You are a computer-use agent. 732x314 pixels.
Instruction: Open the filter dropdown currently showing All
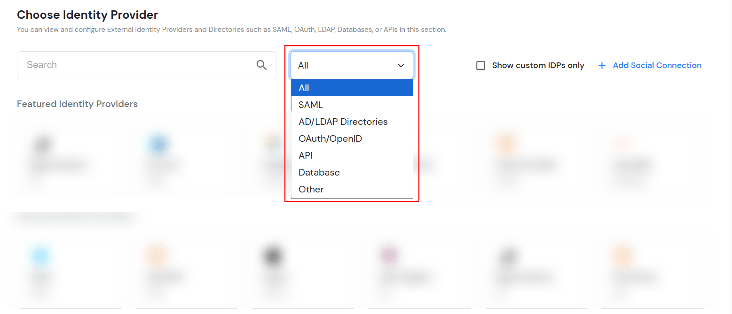pos(352,65)
